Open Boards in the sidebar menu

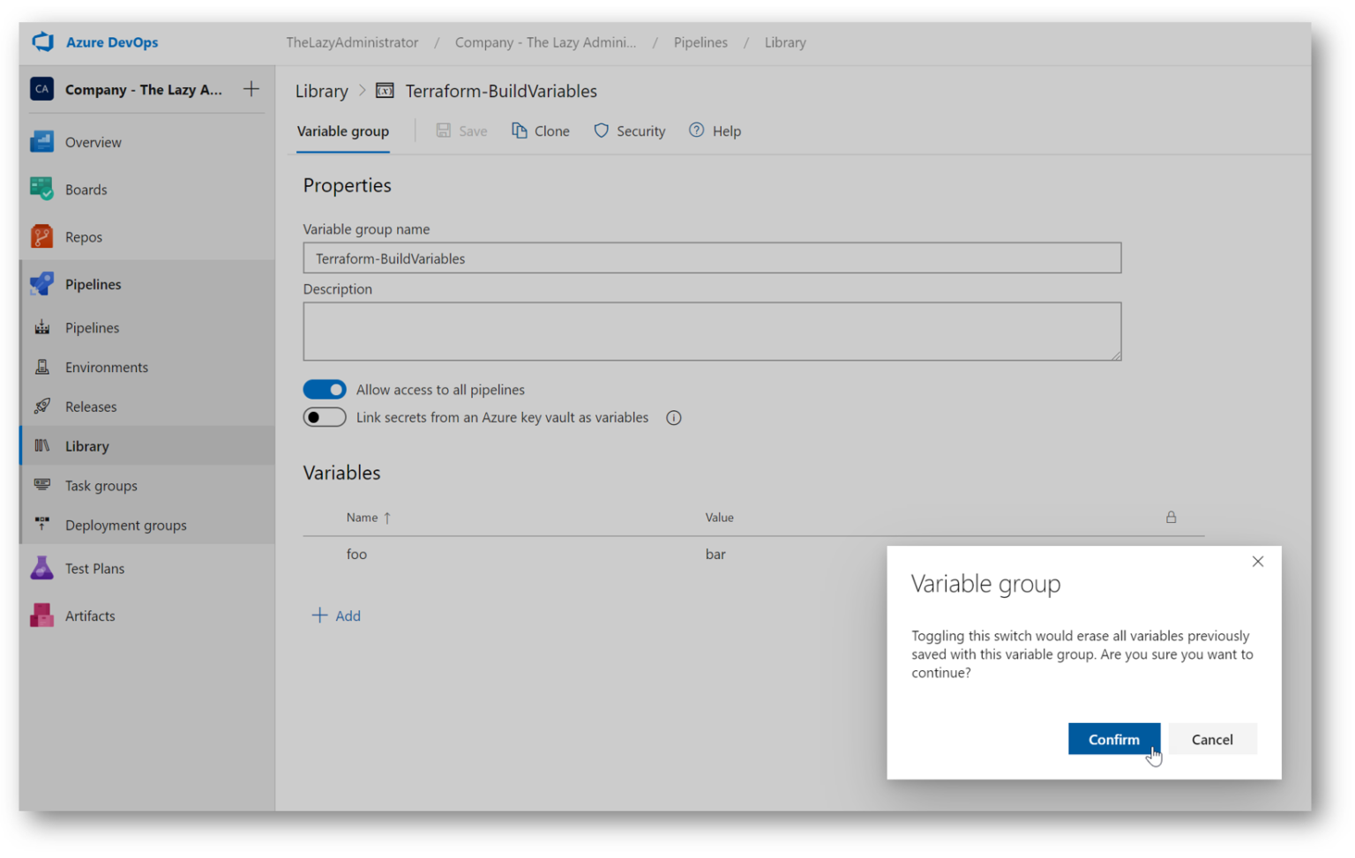(86, 190)
